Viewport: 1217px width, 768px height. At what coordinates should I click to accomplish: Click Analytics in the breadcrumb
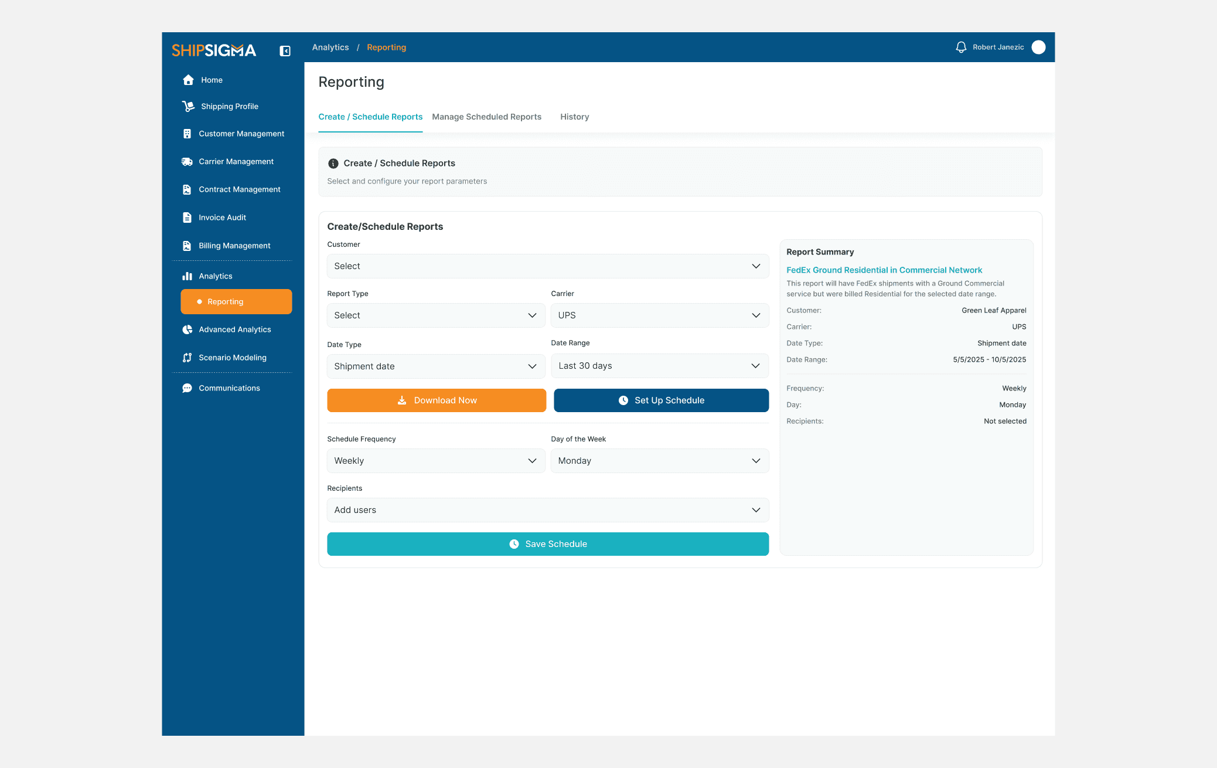pyautogui.click(x=330, y=47)
